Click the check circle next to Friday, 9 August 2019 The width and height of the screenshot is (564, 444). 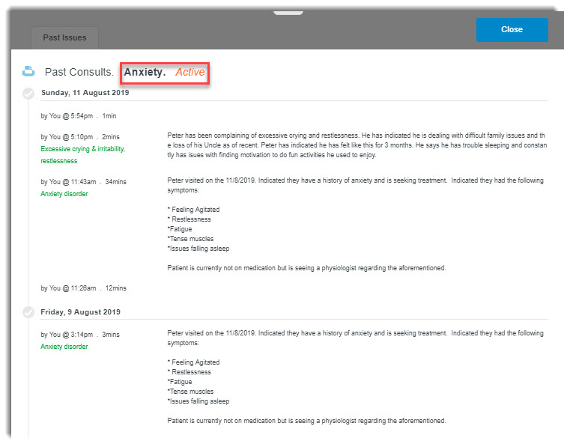pos(28,312)
